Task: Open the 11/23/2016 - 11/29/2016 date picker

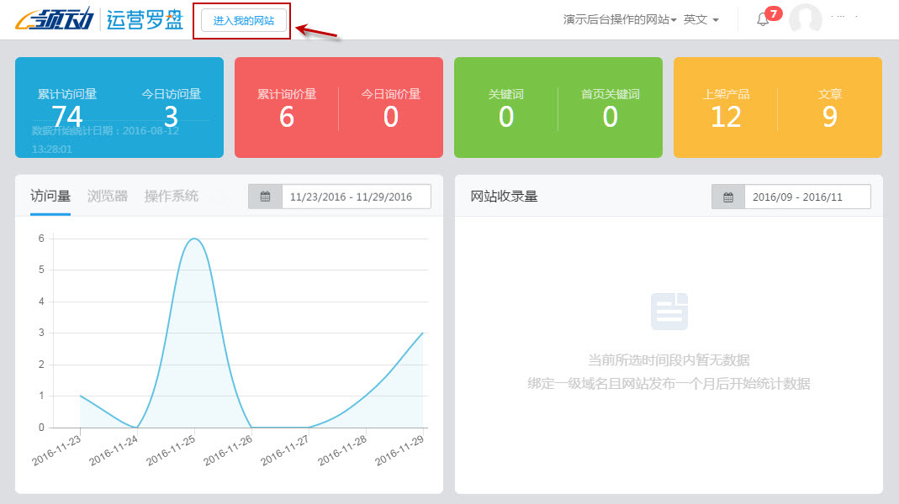Action: click(353, 196)
